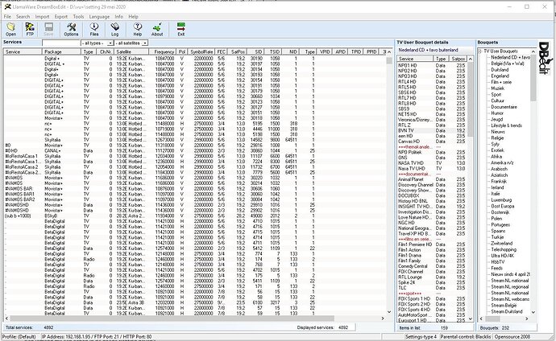The image size is (556, 341).
Task: Click the Services list horizontal scrollbar
Action: [195, 318]
